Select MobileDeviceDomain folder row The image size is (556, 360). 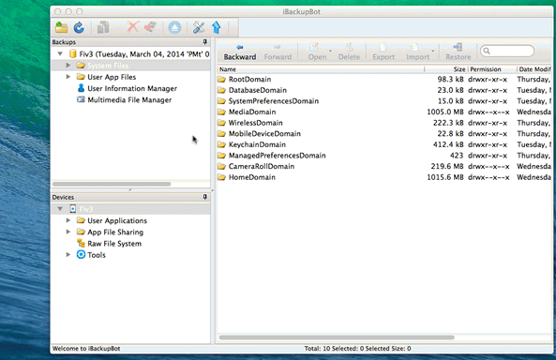point(384,134)
